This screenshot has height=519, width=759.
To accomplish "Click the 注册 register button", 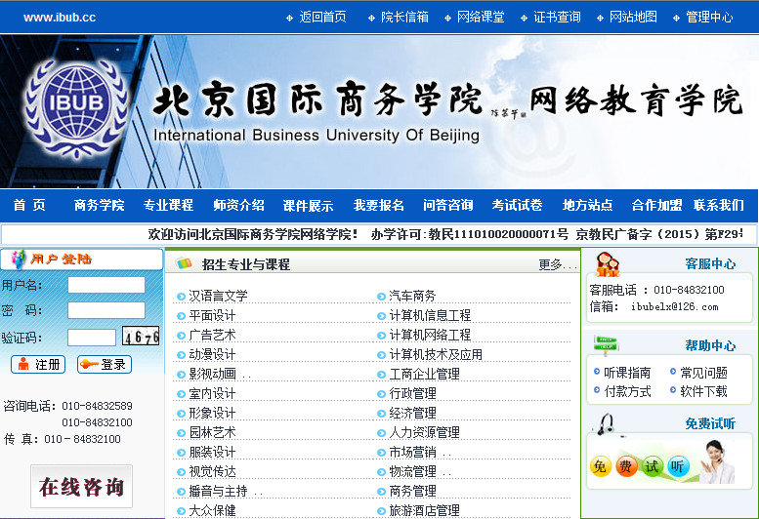I will [x=38, y=364].
